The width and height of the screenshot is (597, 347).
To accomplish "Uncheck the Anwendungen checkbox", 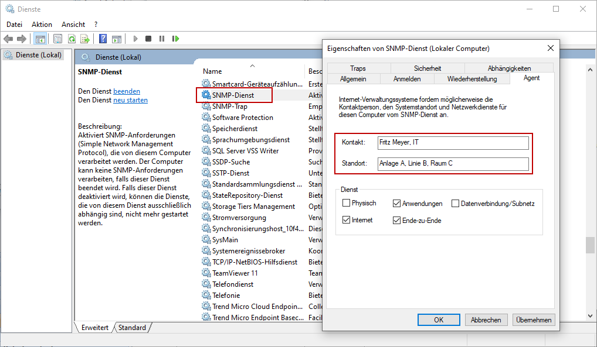I will (396, 203).
